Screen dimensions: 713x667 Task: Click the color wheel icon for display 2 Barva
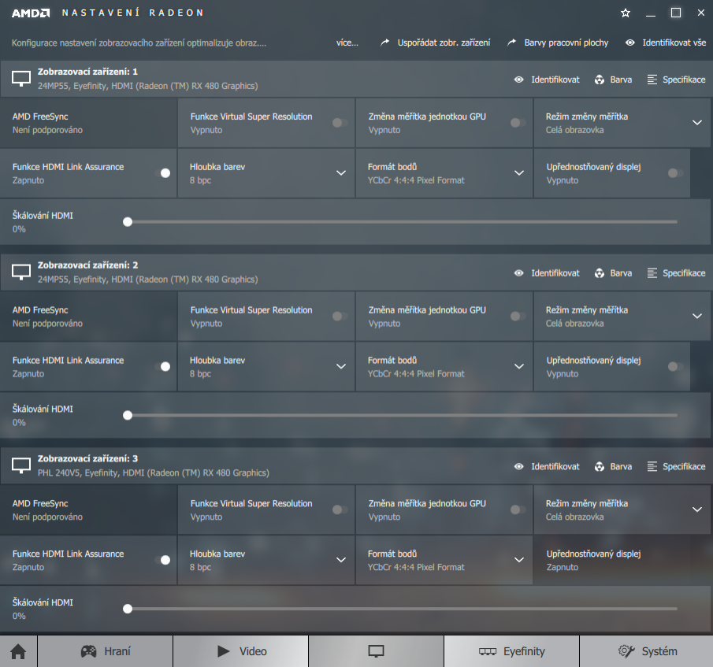coord(600,273)
